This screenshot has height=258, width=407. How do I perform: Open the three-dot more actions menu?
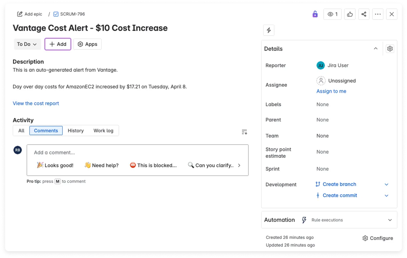pyautogui.click(x=378, y=14)
